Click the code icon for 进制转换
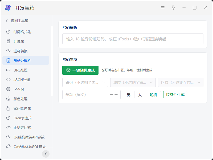Screen dimensions: 213x160 tap(8, 51)
